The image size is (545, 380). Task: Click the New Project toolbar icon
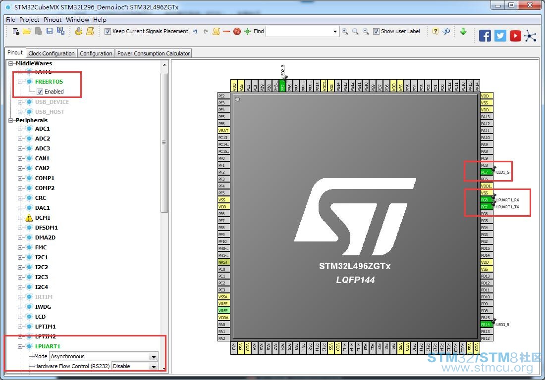pos(16,31)
